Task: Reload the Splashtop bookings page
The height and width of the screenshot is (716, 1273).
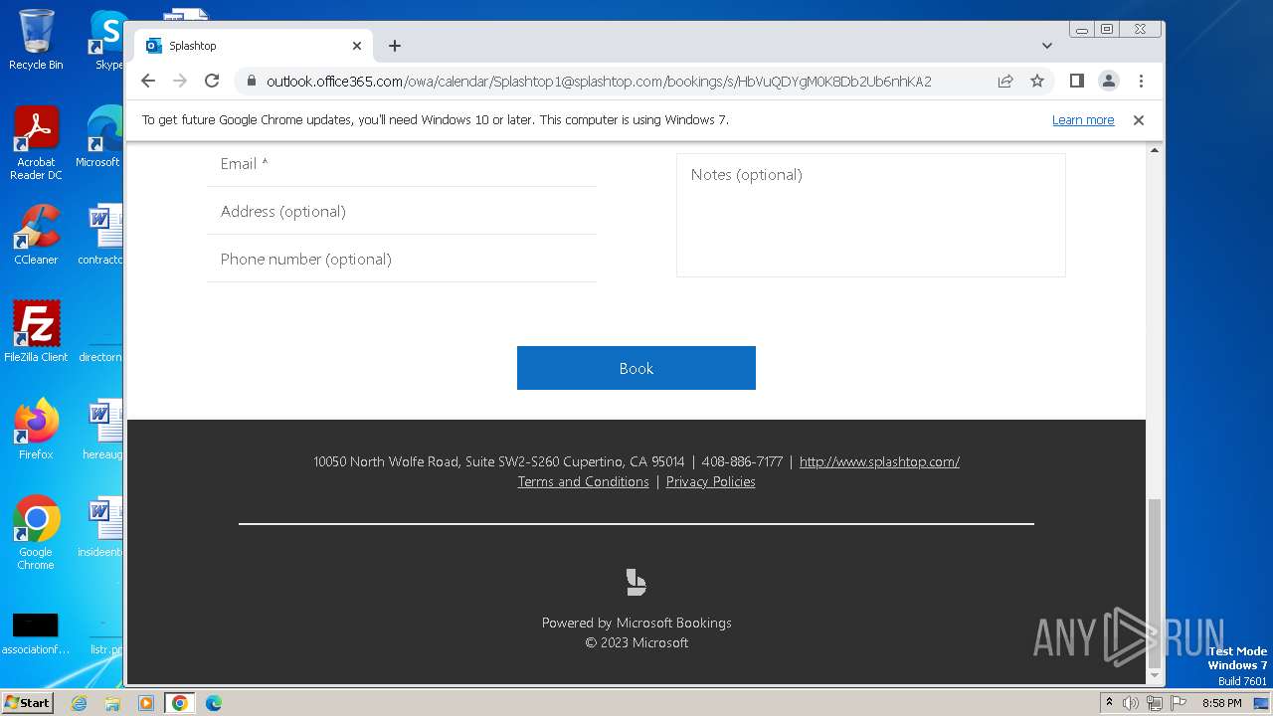Action: point(212,82)
